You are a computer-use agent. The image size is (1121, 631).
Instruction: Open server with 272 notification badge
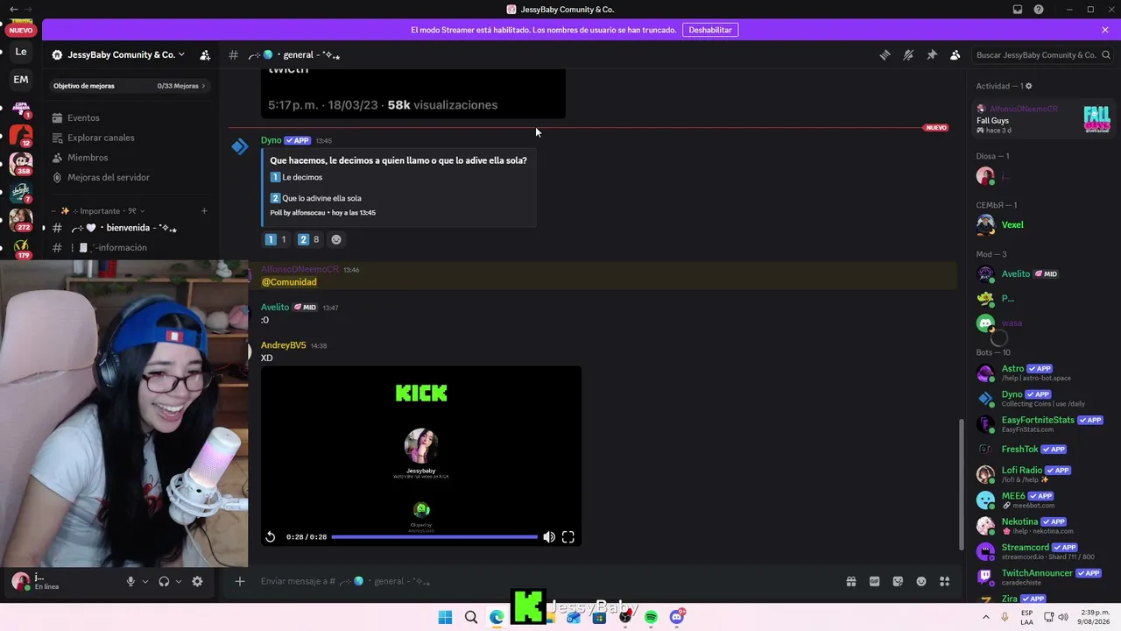pos(21,220)
